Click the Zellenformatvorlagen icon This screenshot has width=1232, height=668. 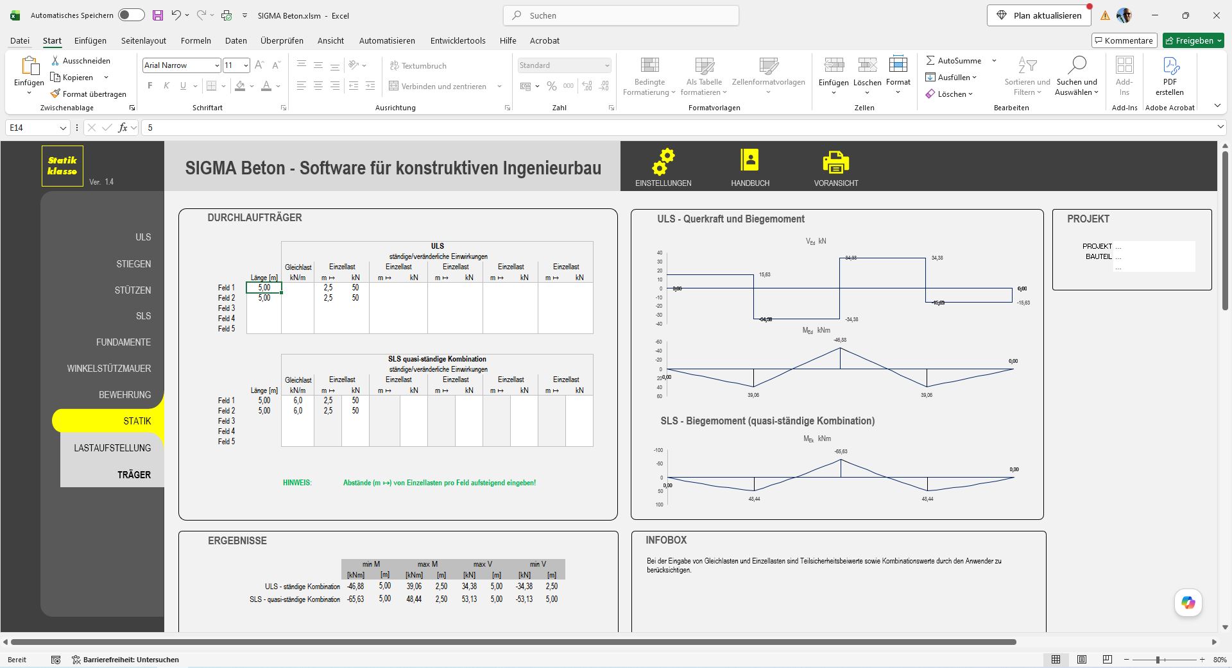[x=768, y=65]
